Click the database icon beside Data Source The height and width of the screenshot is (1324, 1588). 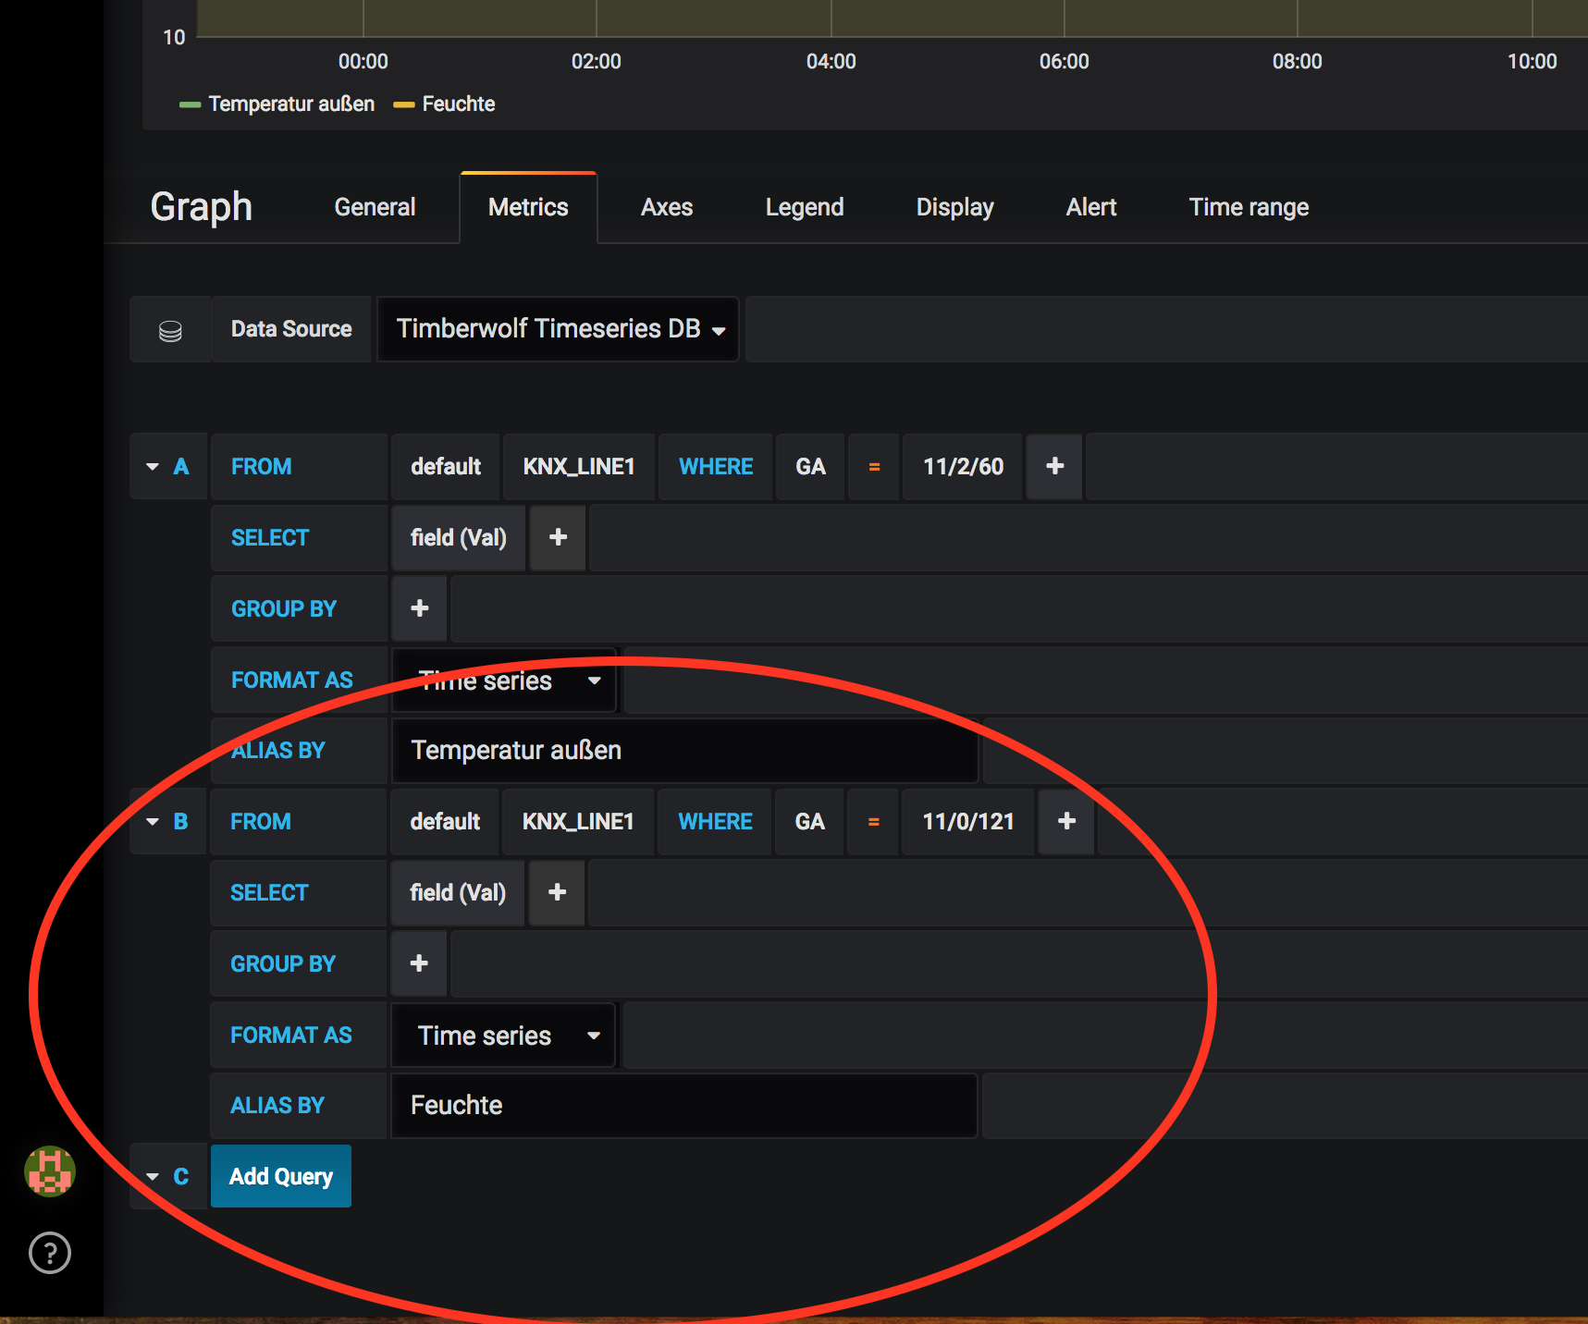(170, 330)
